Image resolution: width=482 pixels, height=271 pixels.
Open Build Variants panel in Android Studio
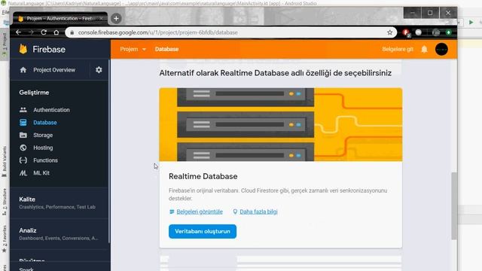click(x=5, y=162)
